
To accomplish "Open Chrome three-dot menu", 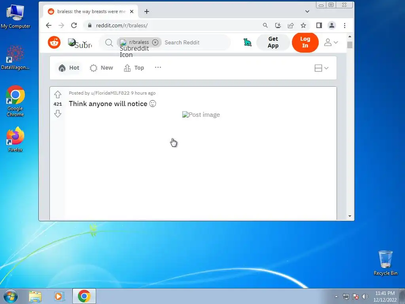I will (x=344, y=25).
